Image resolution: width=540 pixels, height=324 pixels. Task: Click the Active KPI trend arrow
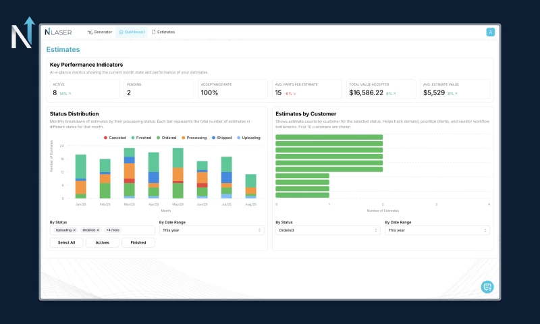point(69,94)
